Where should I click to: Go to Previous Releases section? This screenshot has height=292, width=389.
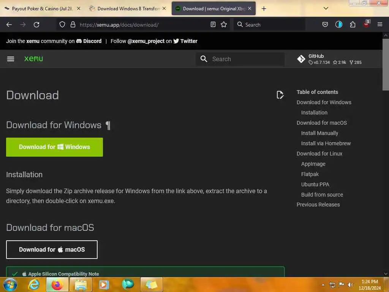(318, 205)
